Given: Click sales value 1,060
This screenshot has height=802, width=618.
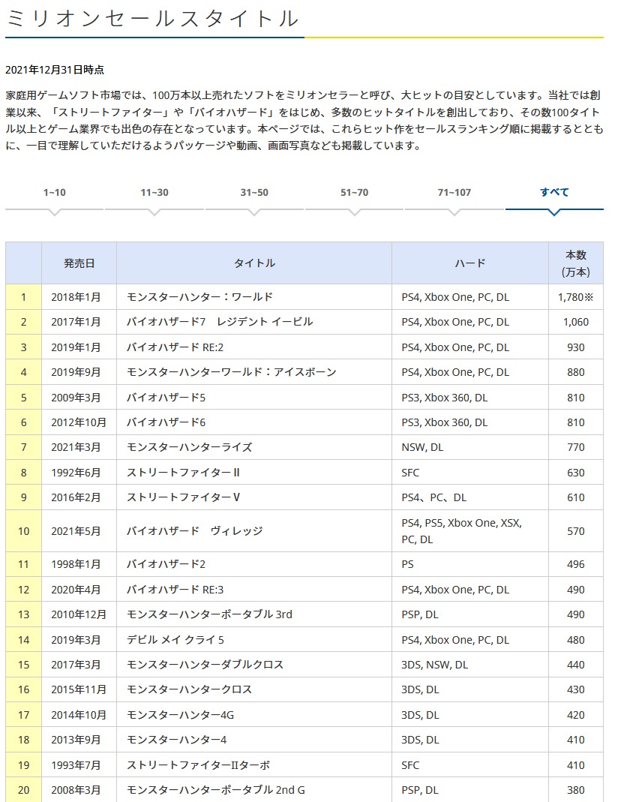Looking at the screenshot, I should point(575,323).
